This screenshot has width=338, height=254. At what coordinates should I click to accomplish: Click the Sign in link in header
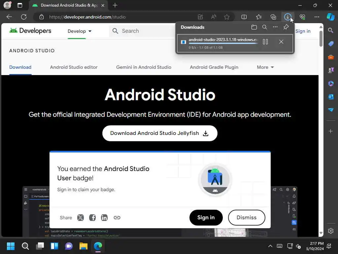tap(303, 31)
